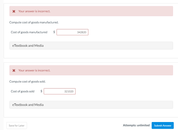This screenshot has height=130, width=178.
Task: Click the value 321020 in the input
Action: tap(69, 92)
